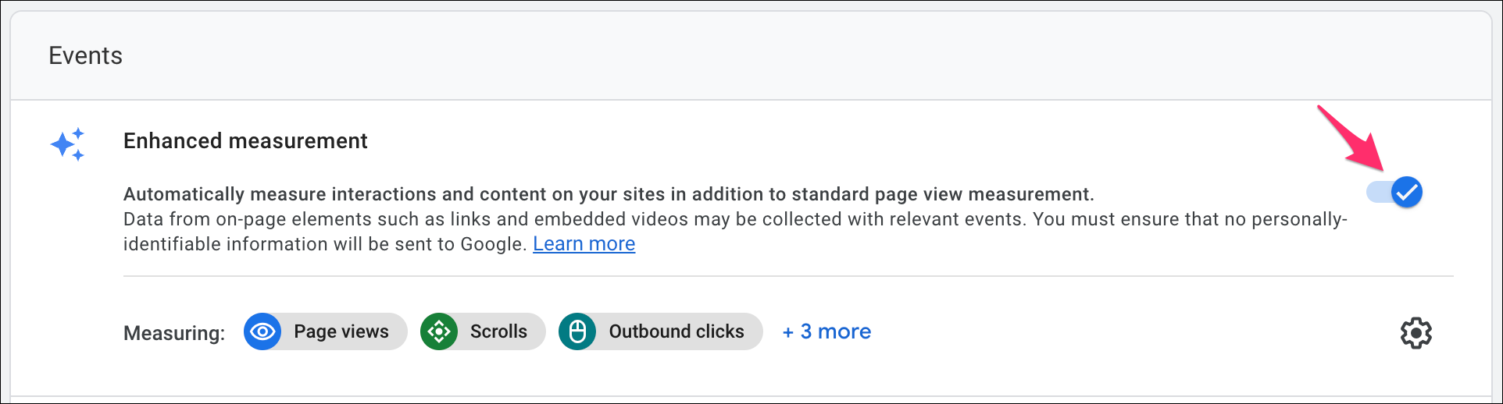
Task: Click the 'Data from on-page elements' text
Action: (735, 219)
